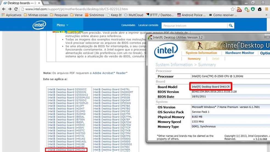The image size is (270, 152).
Task: Open the Desktop Board DQ77KB link
Action: (112, 131)
